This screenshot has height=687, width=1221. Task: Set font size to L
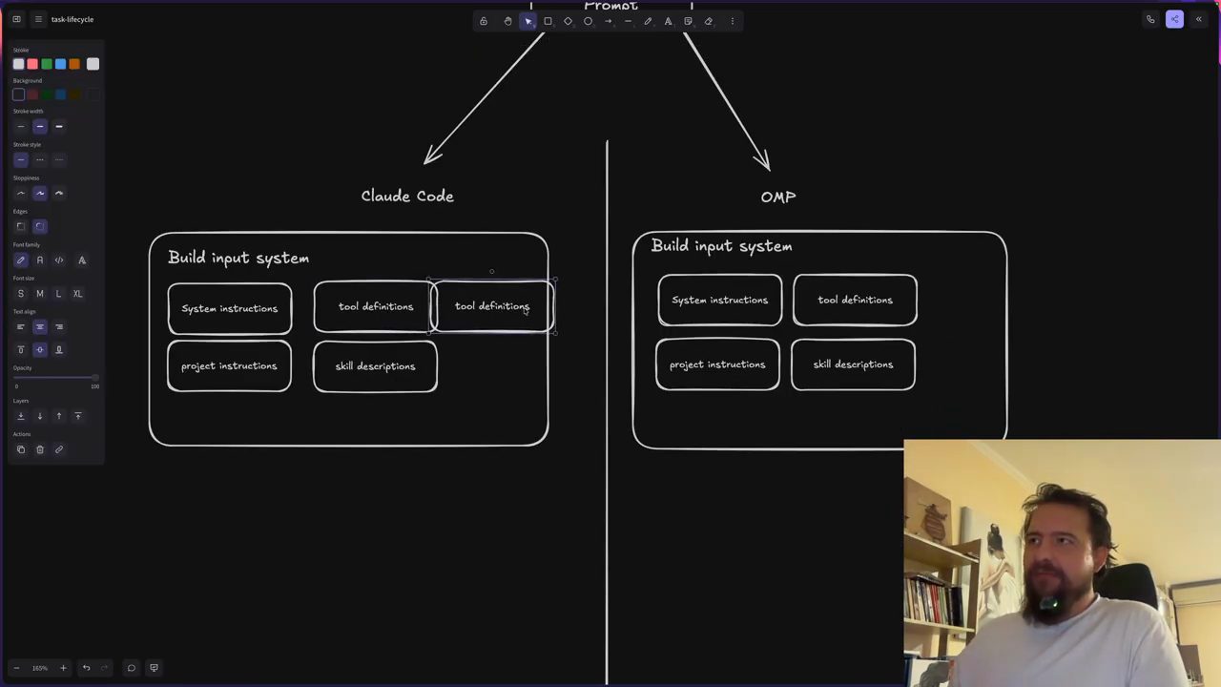click(x=59, y=293)
